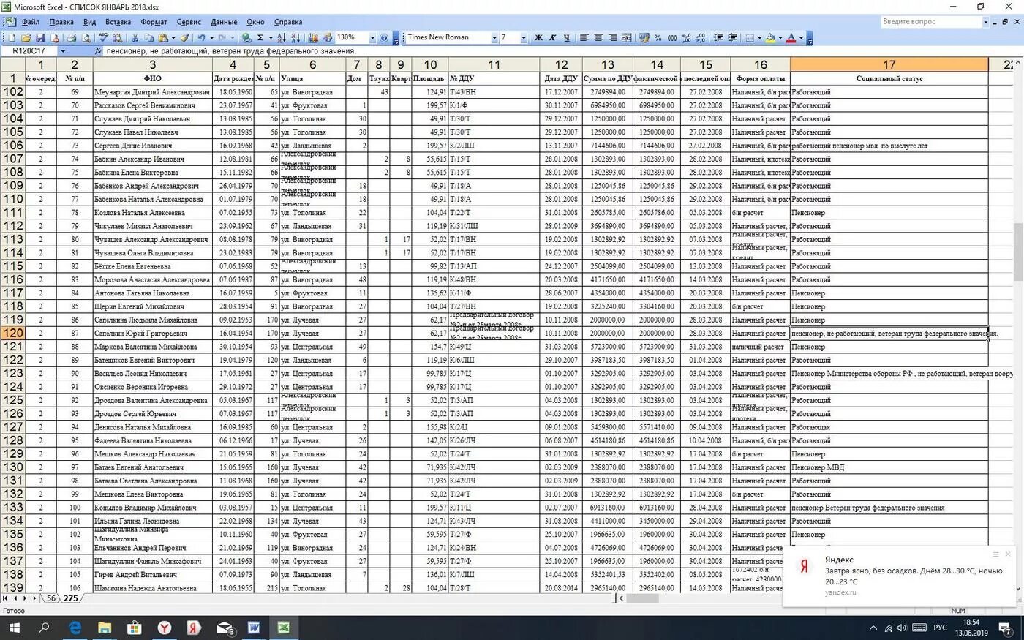The width and height of the screenshot is (1024, 640).
Task: Increase indent icon
Action: [732, 37]
